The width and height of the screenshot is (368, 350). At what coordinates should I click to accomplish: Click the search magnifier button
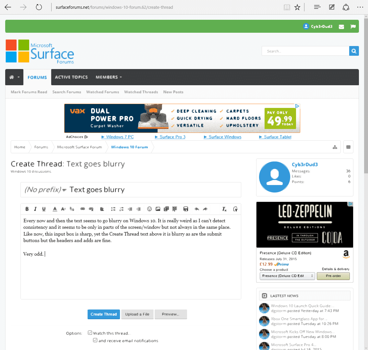(x=354, y=51)
